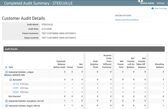Click the Audit Results panel header
Viewport: 168px width, 109px height.
tap(84, 49)
